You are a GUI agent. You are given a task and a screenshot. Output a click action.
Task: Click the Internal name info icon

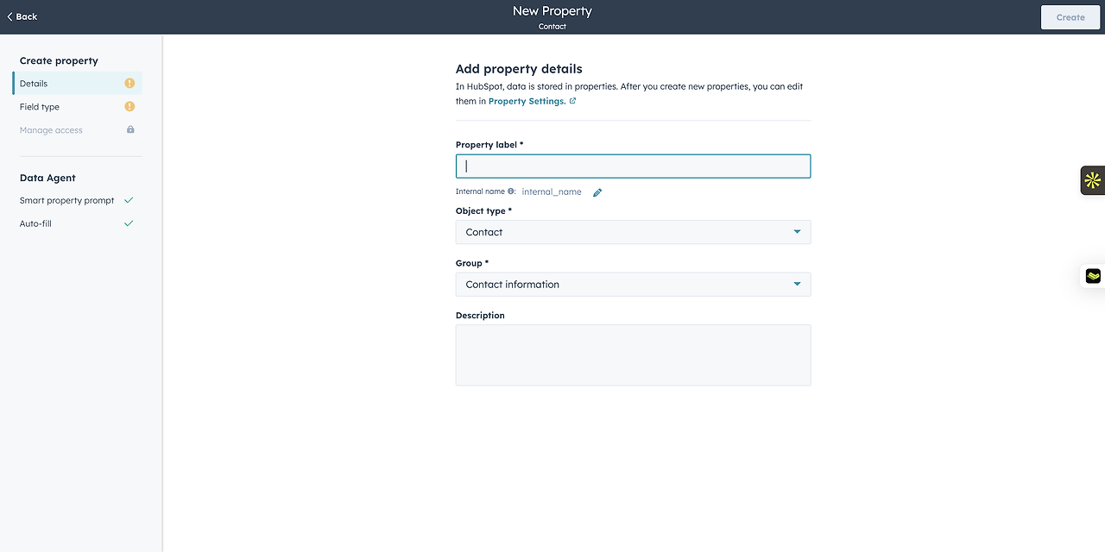click(511, 191)
